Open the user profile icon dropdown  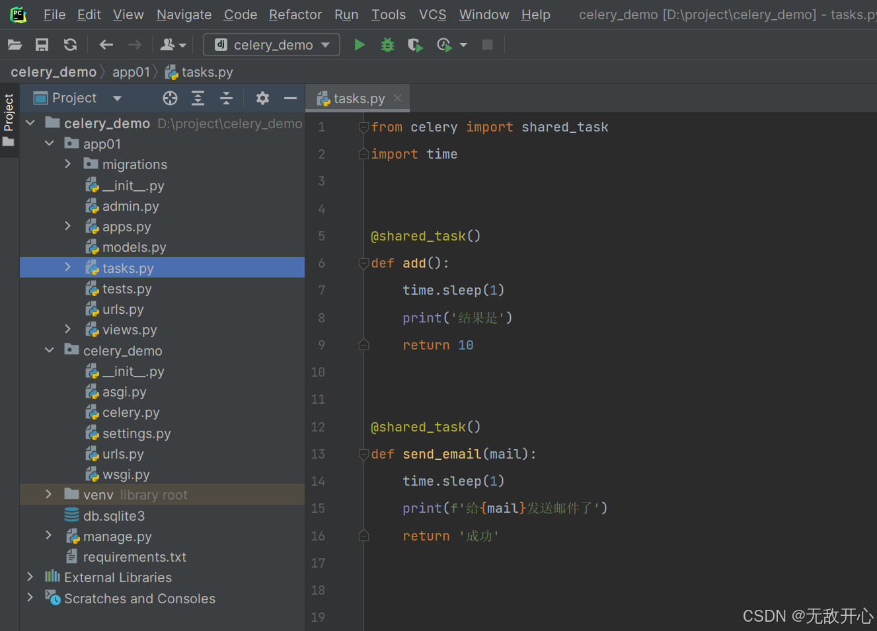coord(173,45)
